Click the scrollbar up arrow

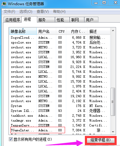pyautogui.click(x=113, y=30)
